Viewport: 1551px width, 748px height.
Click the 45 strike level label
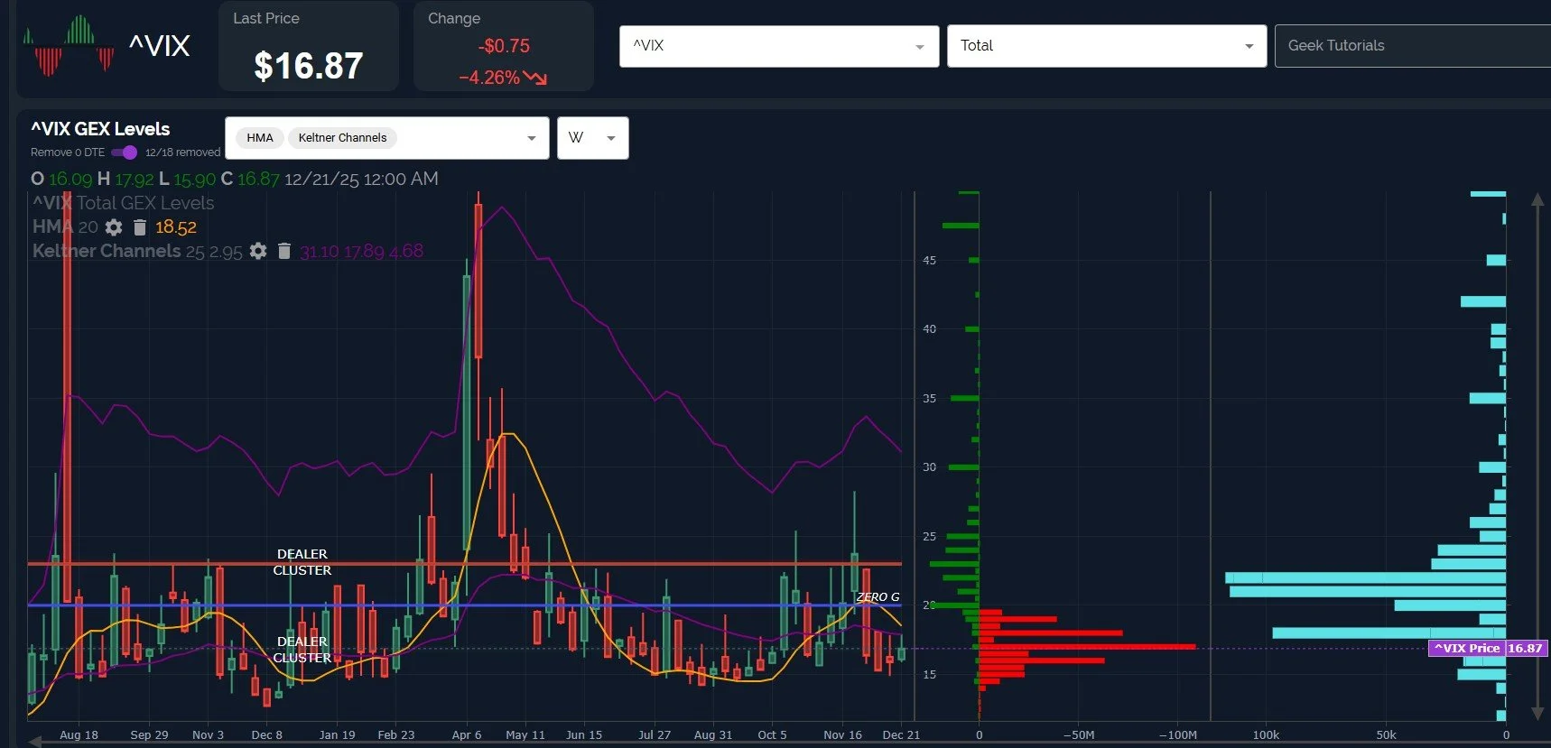pos(929,261)
